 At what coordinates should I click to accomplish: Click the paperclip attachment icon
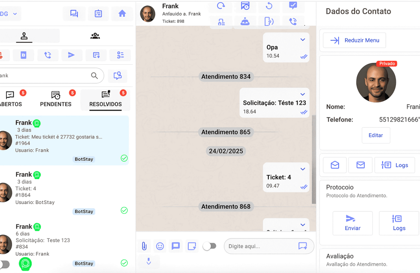144,246
